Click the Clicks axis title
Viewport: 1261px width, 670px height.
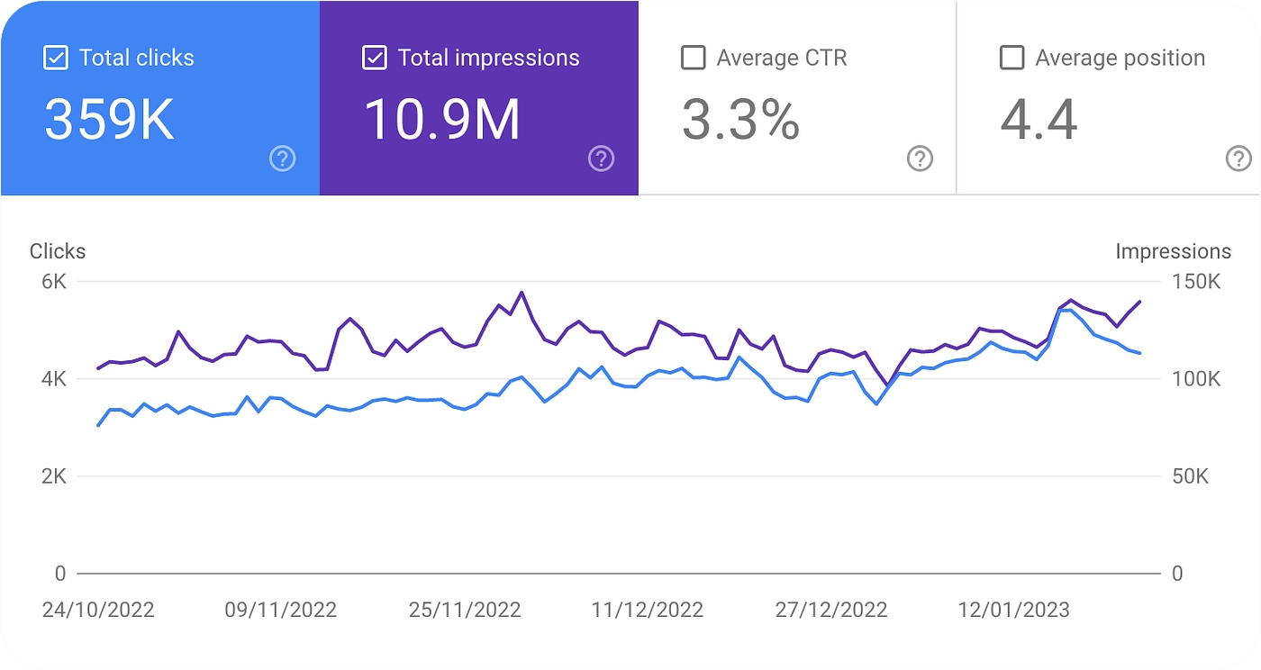tap(58, 251)
